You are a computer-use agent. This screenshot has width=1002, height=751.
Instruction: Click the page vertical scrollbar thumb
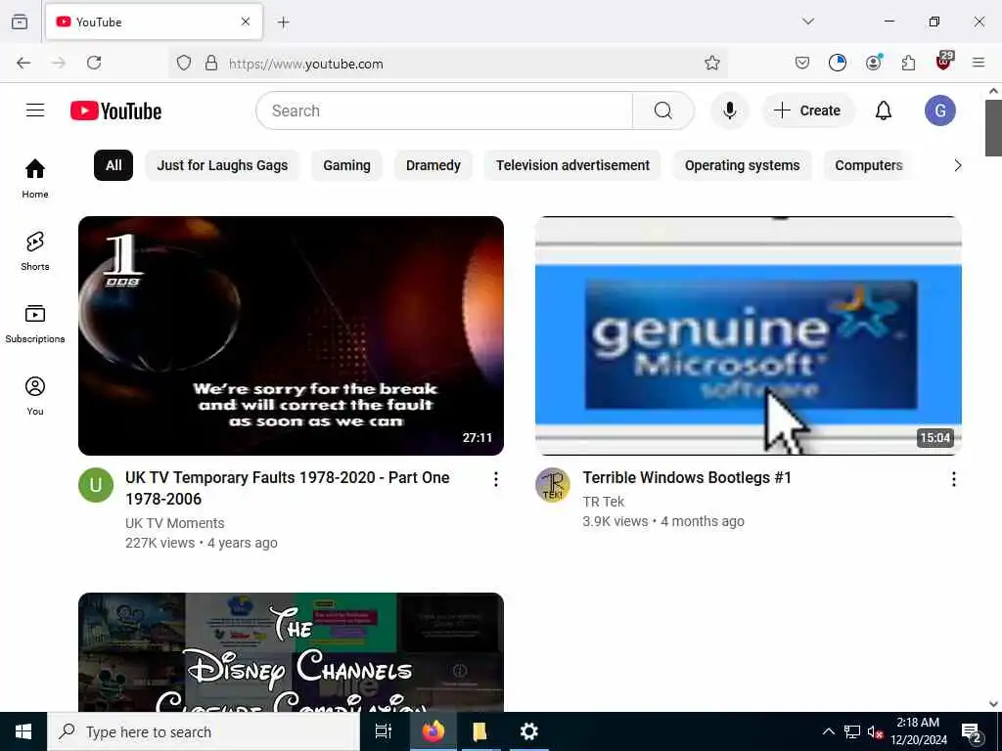993,128
